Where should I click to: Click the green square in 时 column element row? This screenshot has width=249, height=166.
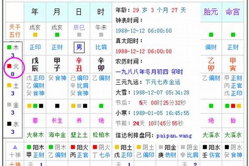[x=101, y=106]
